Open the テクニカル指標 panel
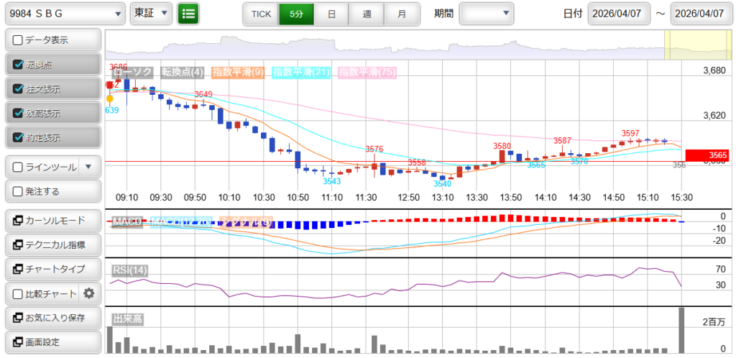The image size is (736, 358). 52,245
